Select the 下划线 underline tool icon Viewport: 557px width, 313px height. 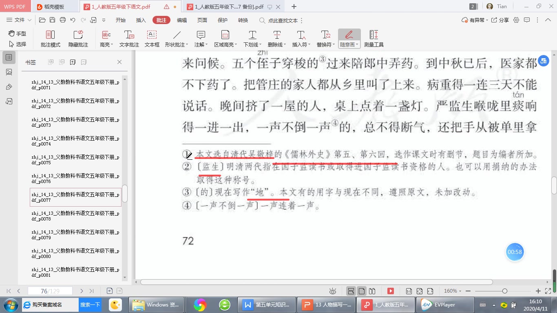coord(252,35)
